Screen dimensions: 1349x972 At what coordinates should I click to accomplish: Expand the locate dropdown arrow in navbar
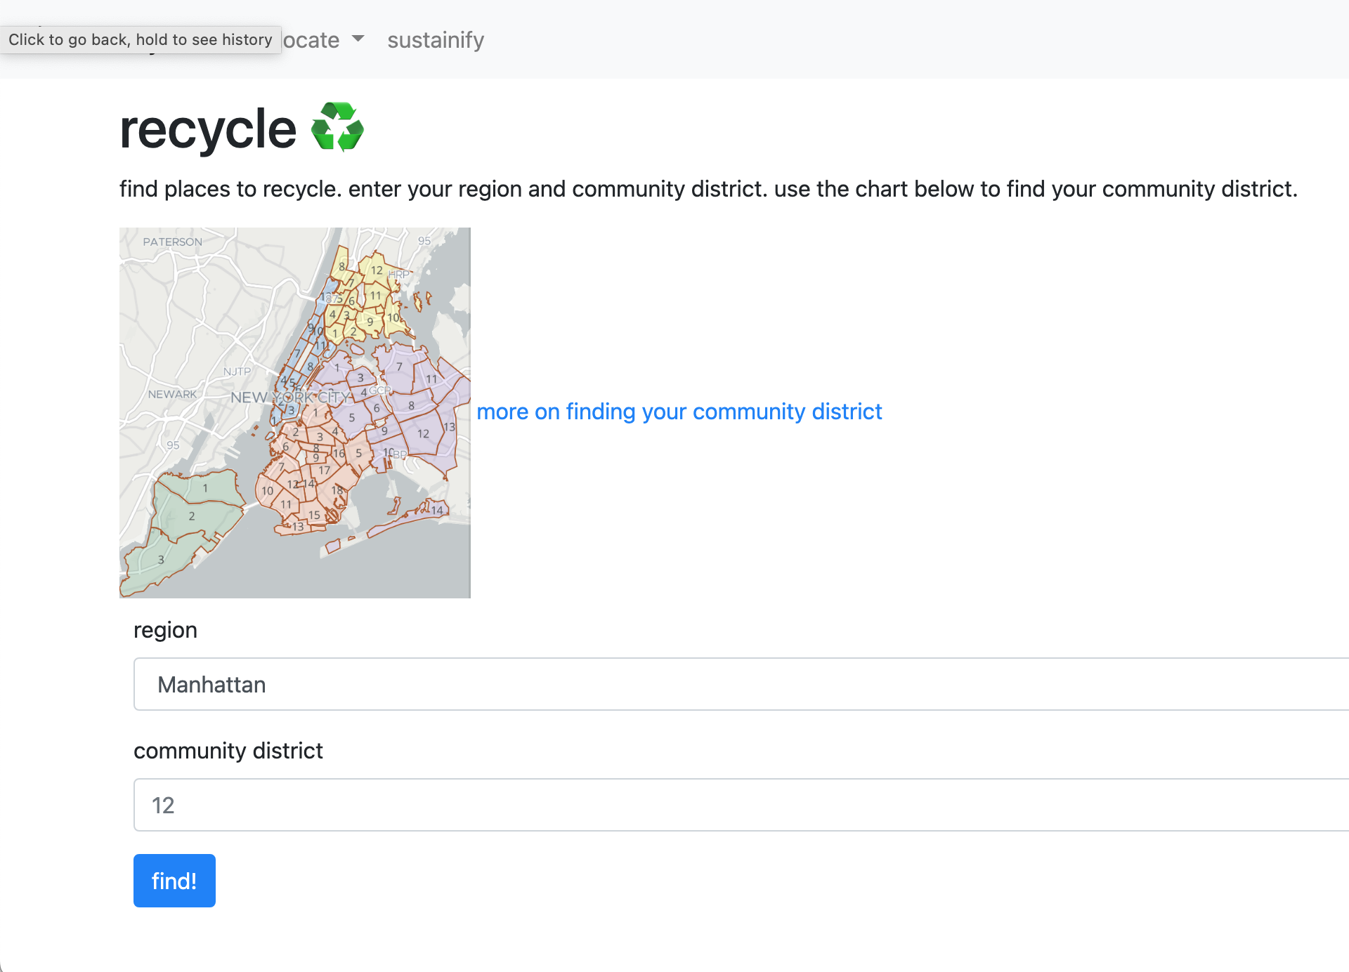click(x=358, y=39)
